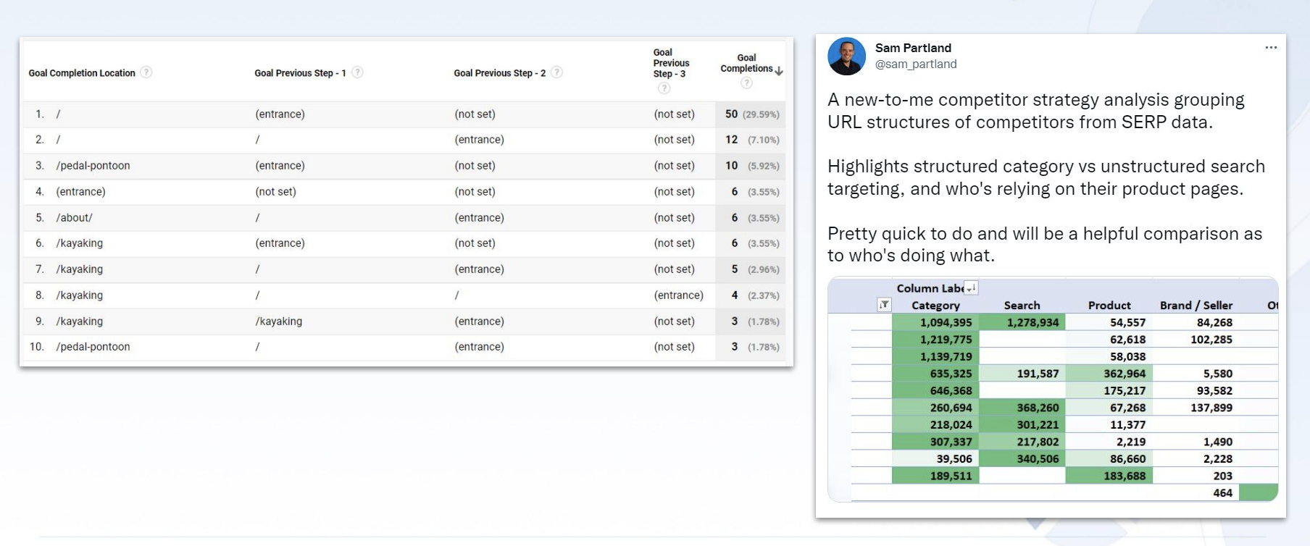Open row filter dropdown left of Category
This screenshot has width=1310, height=546.
click(x=884, y=305)
